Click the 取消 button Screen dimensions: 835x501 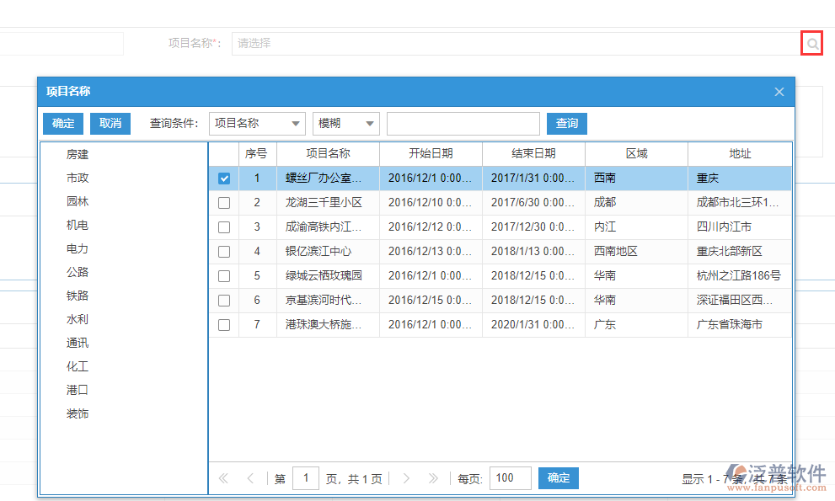pyautogui.click(x=110, y=124)
